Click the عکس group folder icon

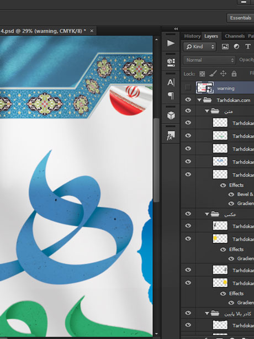[215, 214]
